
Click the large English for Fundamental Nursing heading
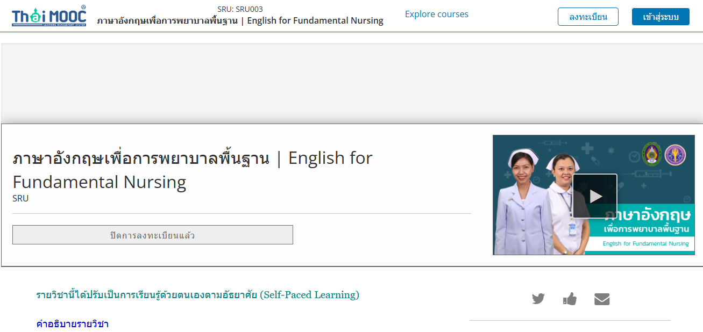click(193, 170)
